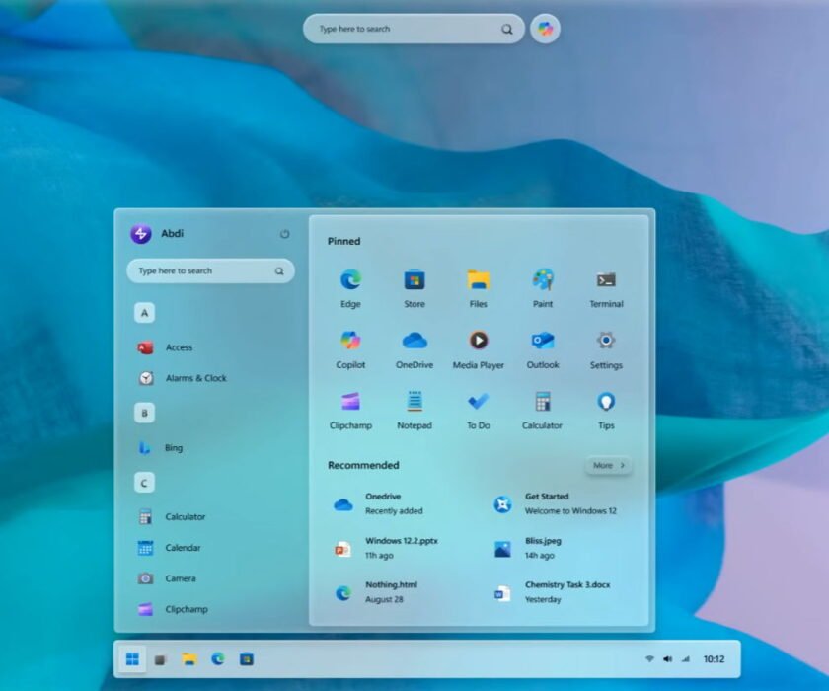Launch the To Do pinned app
Screen dimensions: 829x691
[479, 410]
